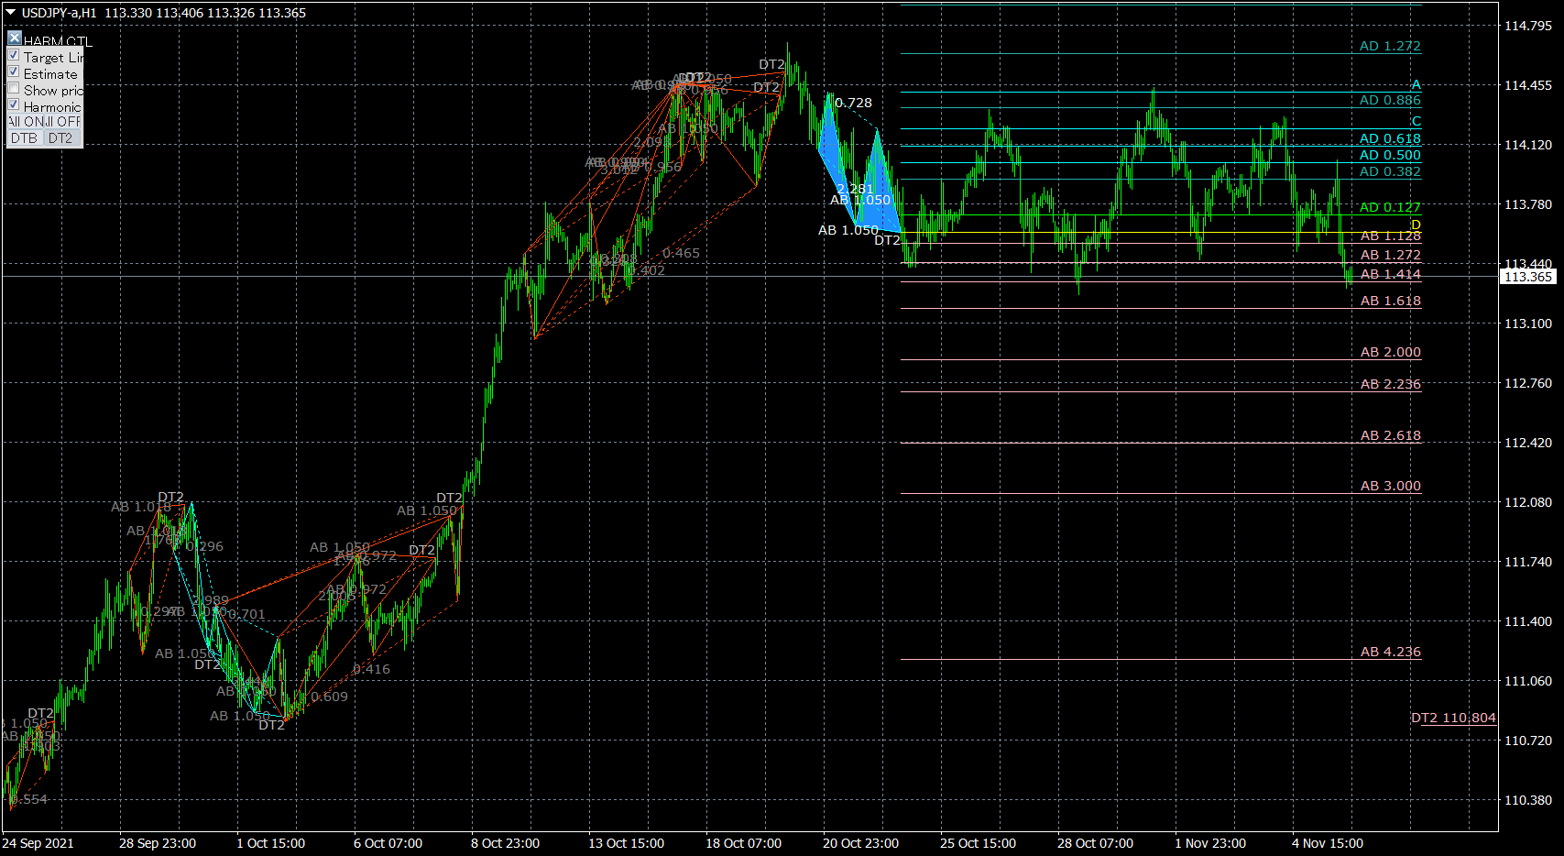This screenshot has width=1564, height=856.
Task: Click the 0.609 ratio label
Action: click(329, 697)
